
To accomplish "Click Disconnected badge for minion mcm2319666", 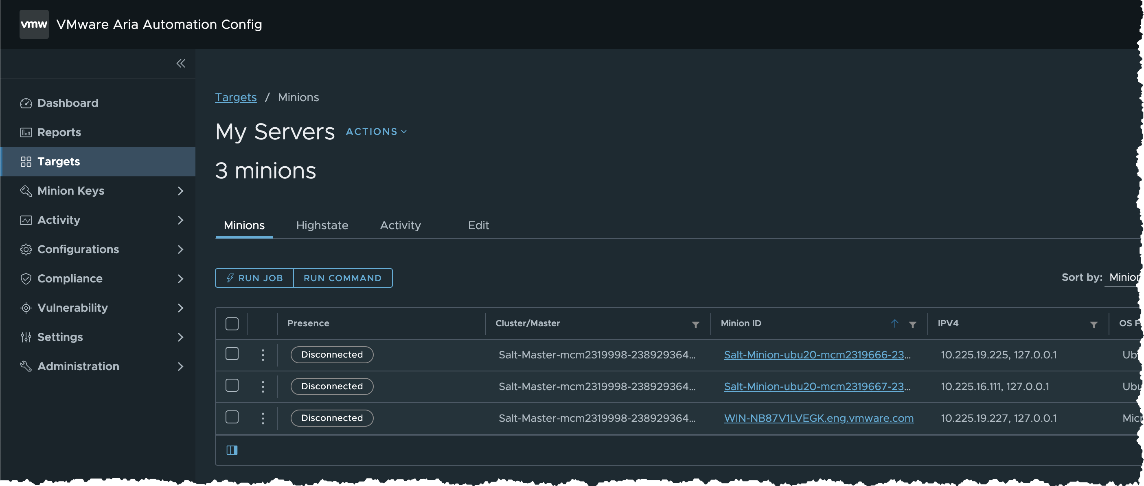I will 332,355.
